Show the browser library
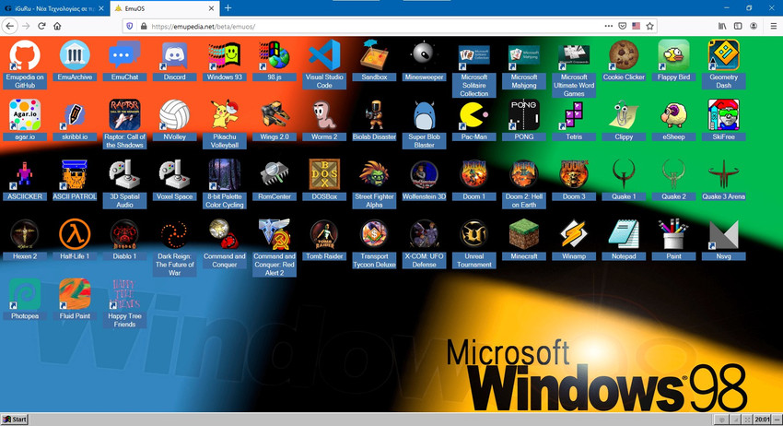 [x=722, y=26]
